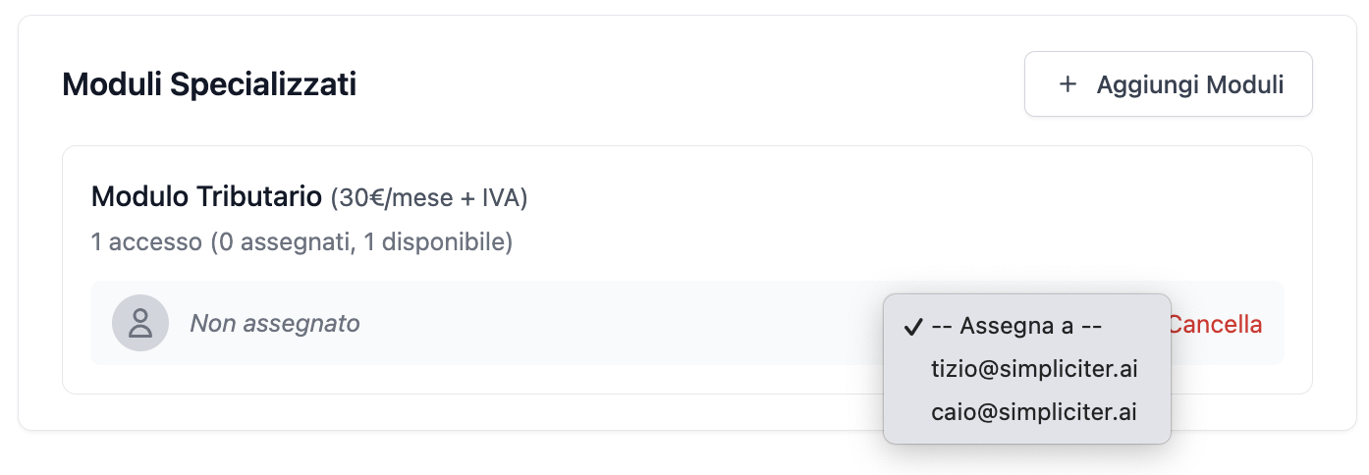
Task: Choose caio@simpliciter.ai from the dropdown
Action: click(1033, 412)
